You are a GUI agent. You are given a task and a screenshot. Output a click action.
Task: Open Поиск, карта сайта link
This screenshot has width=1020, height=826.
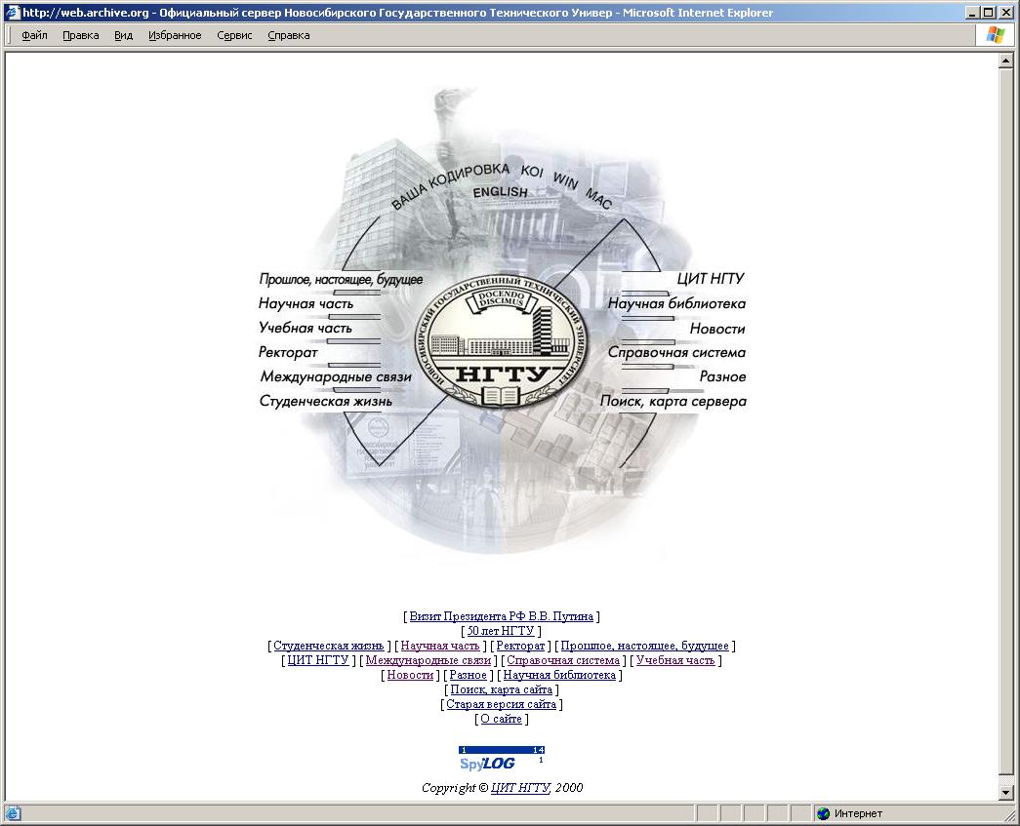tap(502, 689)
